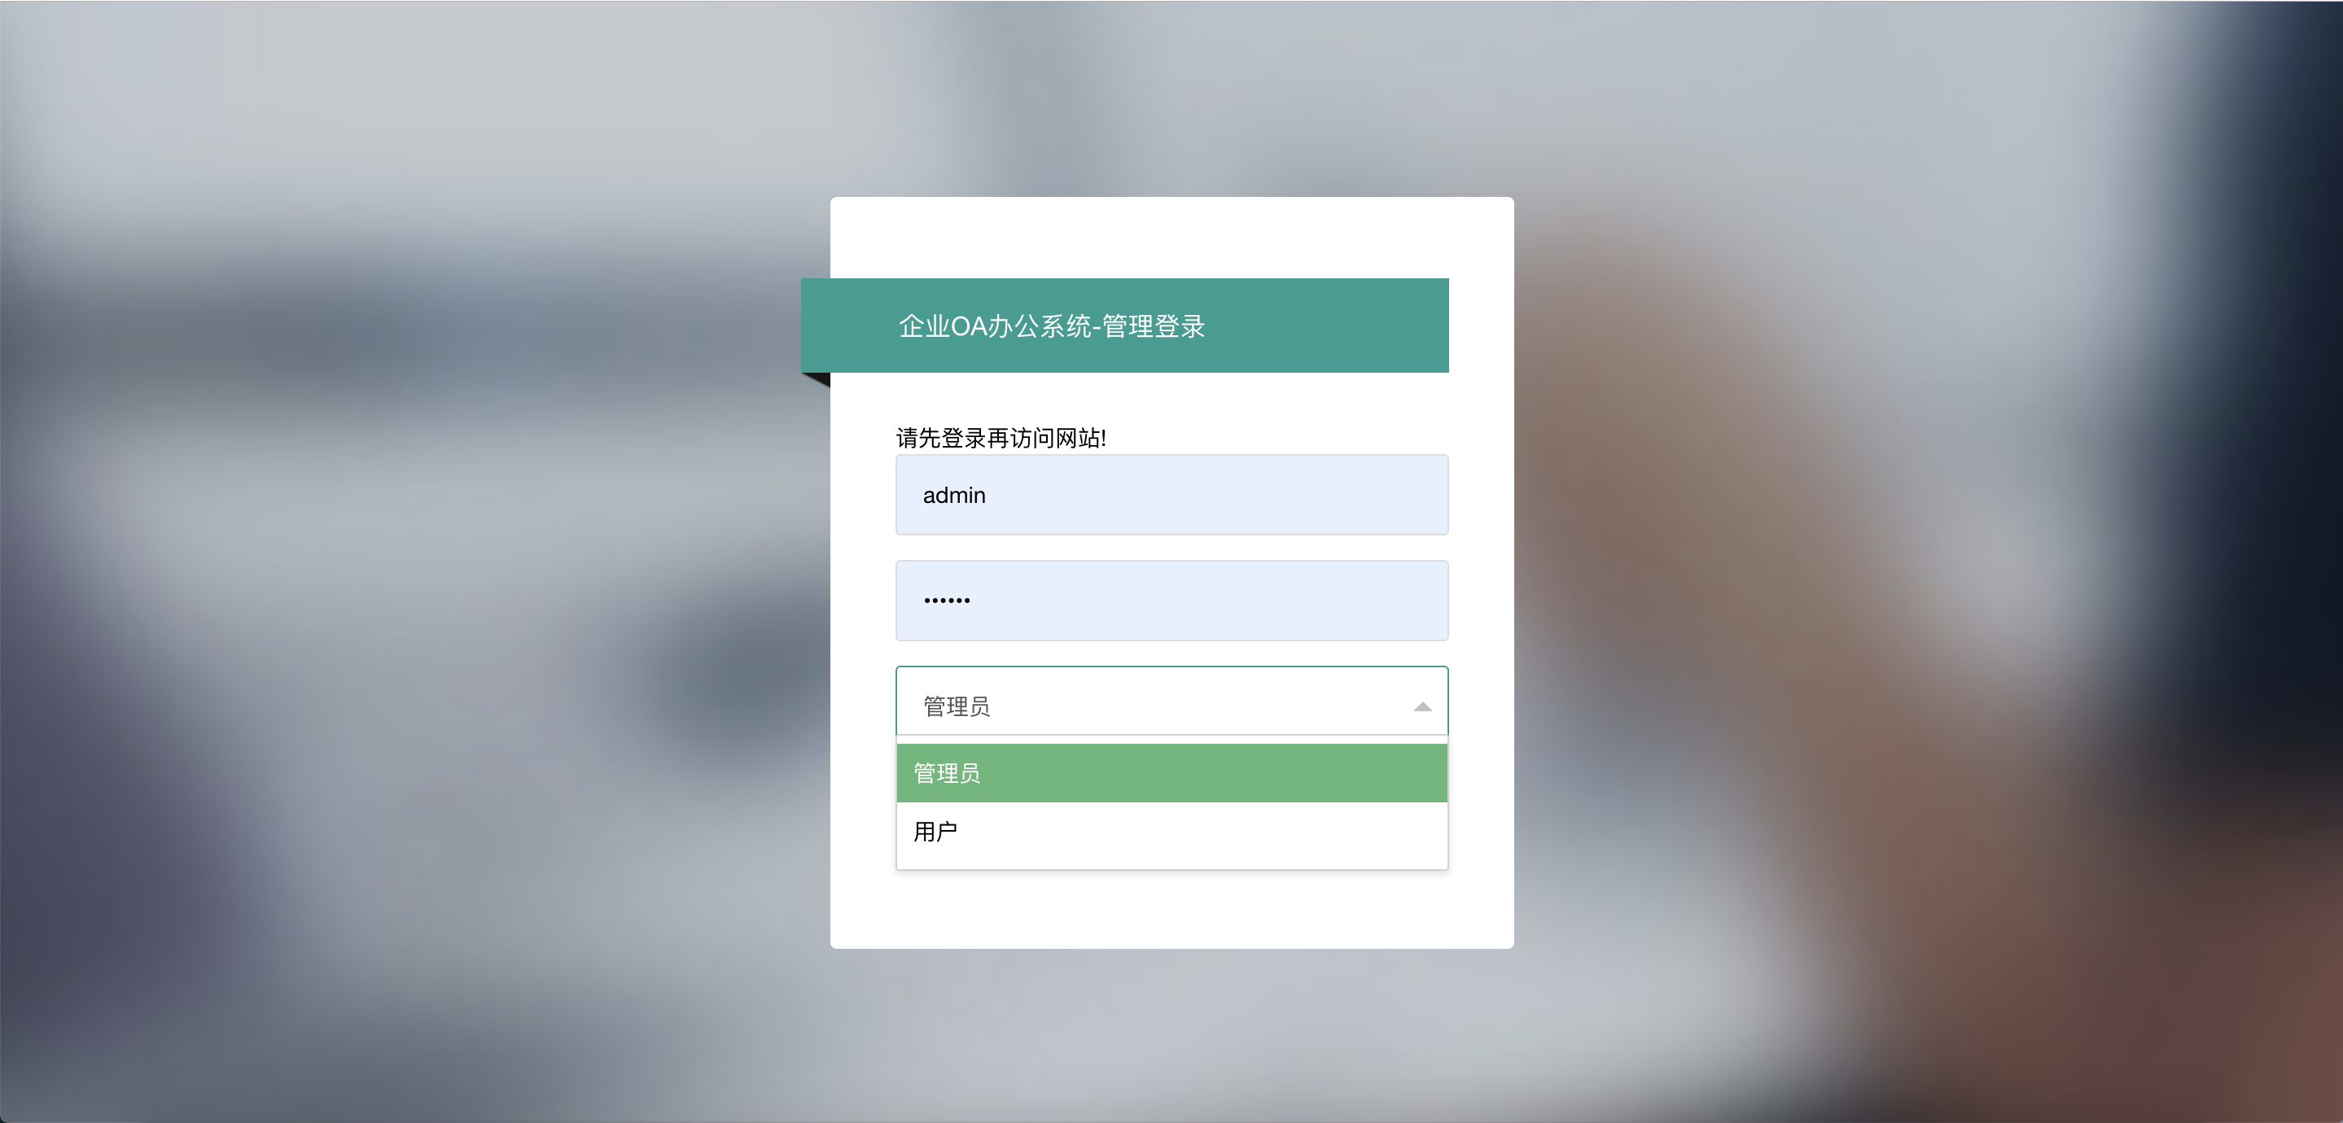This screenshot has width=2343, height=1123.
Task: Click the 管理员 text in the selector box
Action: (x=957, y=706)
